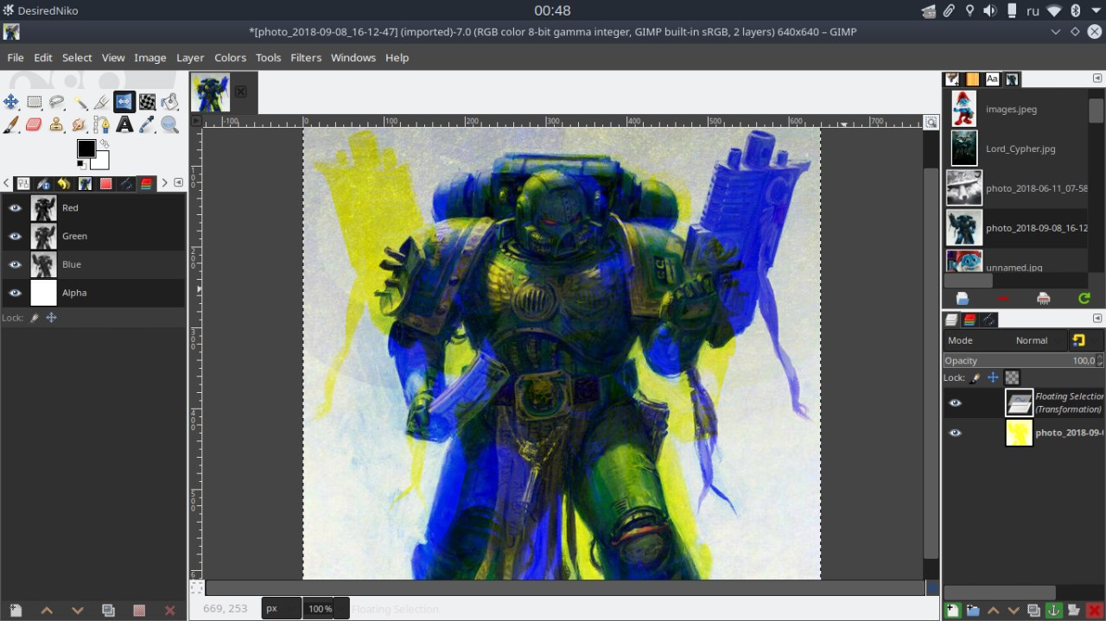Select the Paintbrush tool

tap(11, 124)
